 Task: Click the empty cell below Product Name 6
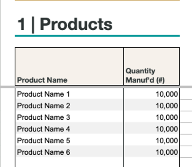tap(69, 162)
